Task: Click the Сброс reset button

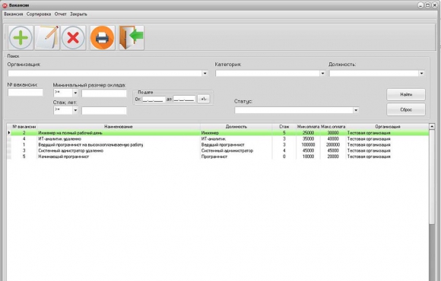Action: coord(406,109)
